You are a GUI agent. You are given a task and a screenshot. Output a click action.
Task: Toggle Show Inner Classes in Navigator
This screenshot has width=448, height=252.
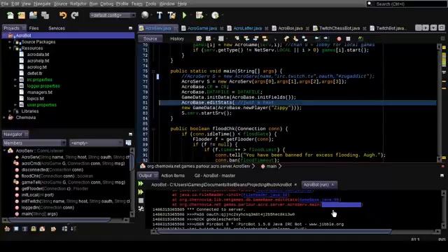point(42,229)
